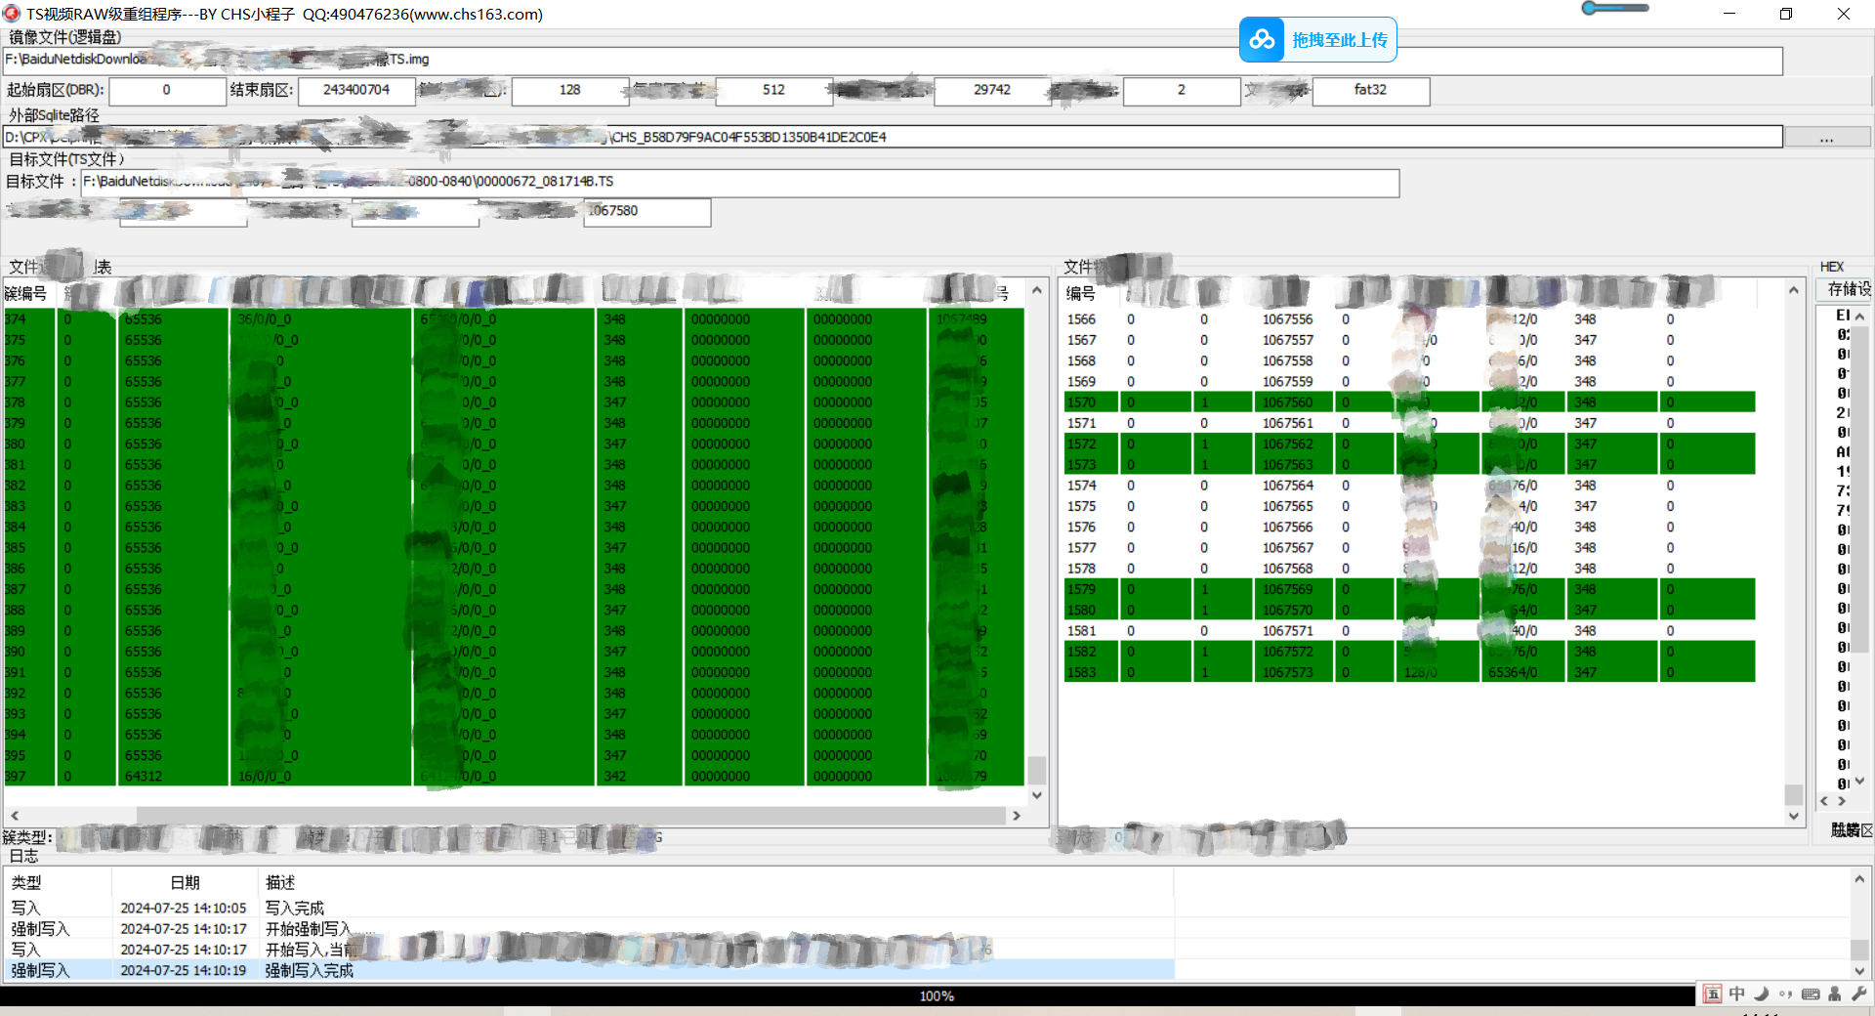Click the external Sqlite path field
Screen dimensions: 1875x1016
click(893, 138)
